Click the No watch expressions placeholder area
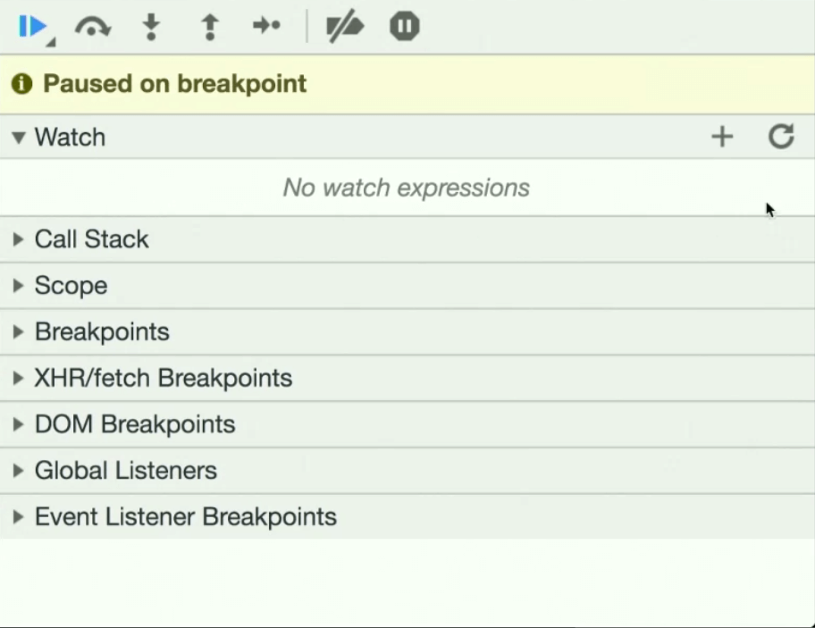Viewport: 815px width, 628px height. tap(407, 188)
